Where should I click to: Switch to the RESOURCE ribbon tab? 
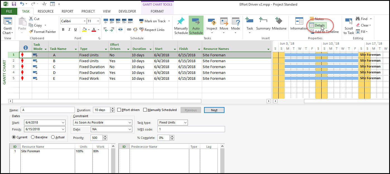click(x=46, y=11)
